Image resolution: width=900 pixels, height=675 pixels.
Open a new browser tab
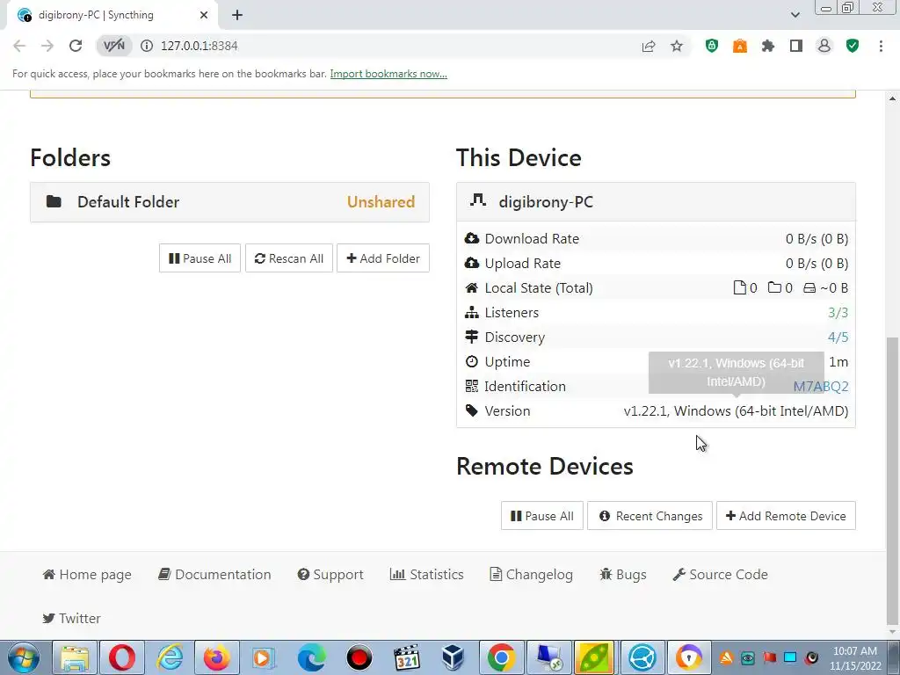pyautogui.click(x=237, y=15)
